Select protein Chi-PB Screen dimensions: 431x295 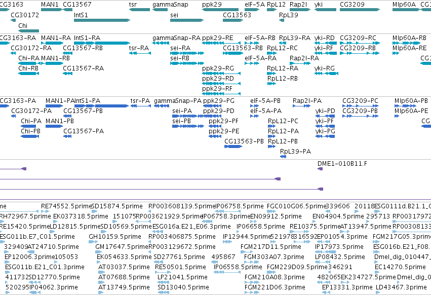coord(30,131)
